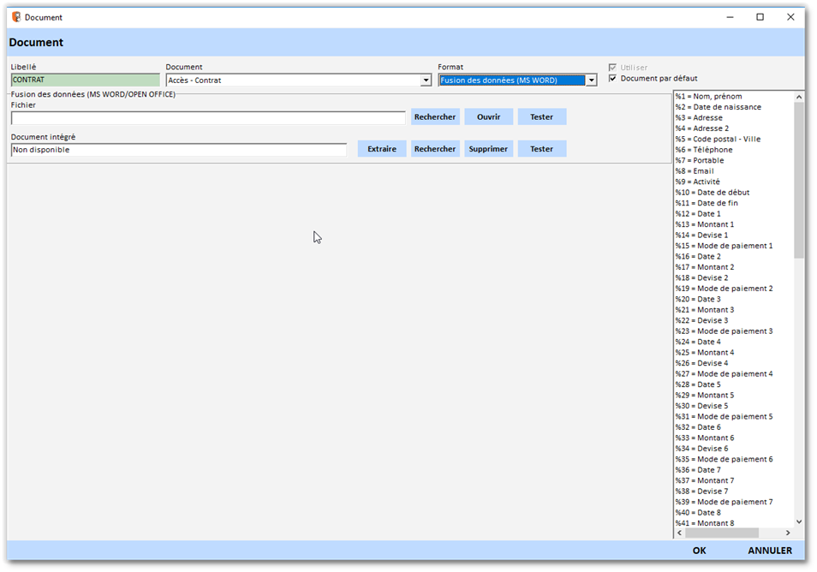Click the greyed Utiliser checkbox

click(612, 68)
